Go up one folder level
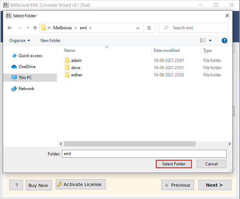Screen dimensions: 240x199 point(35,28)
